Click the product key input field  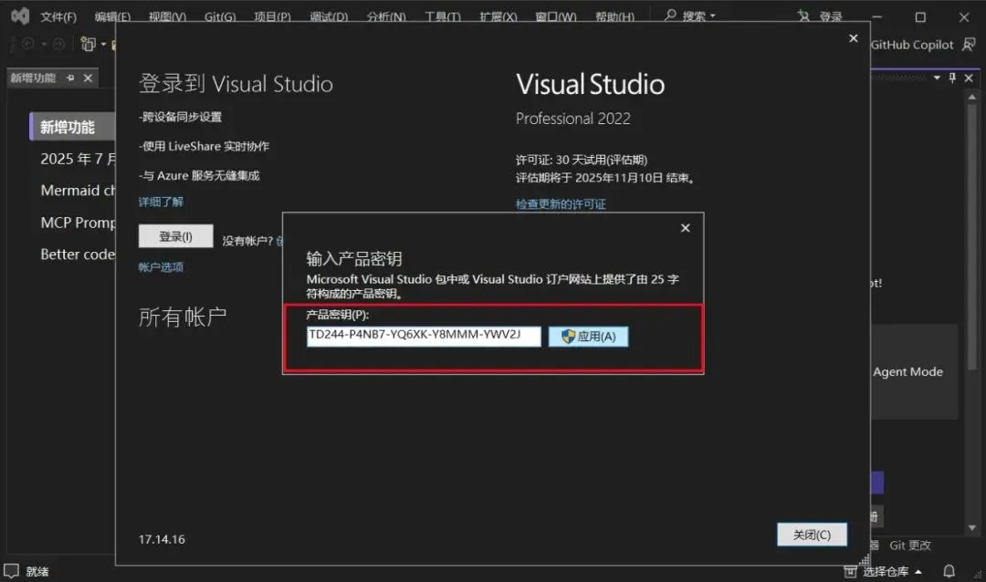424,336
